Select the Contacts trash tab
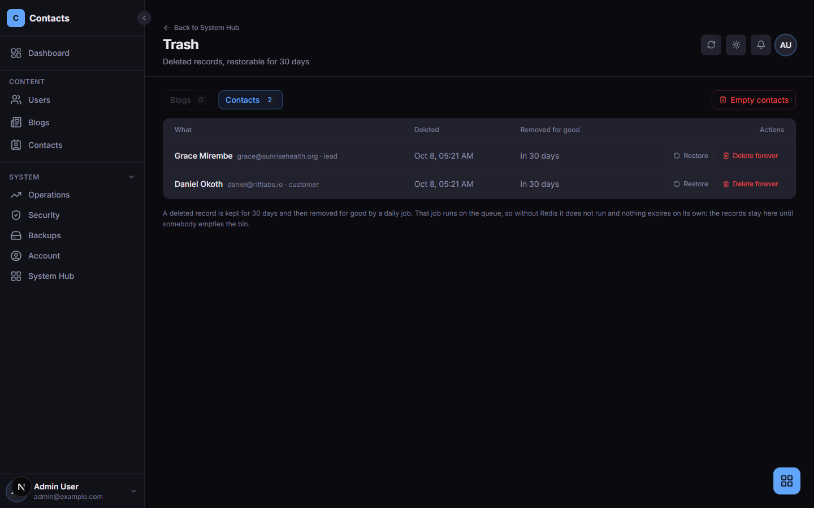The image size is (814, 508). (x=250, y=100)
